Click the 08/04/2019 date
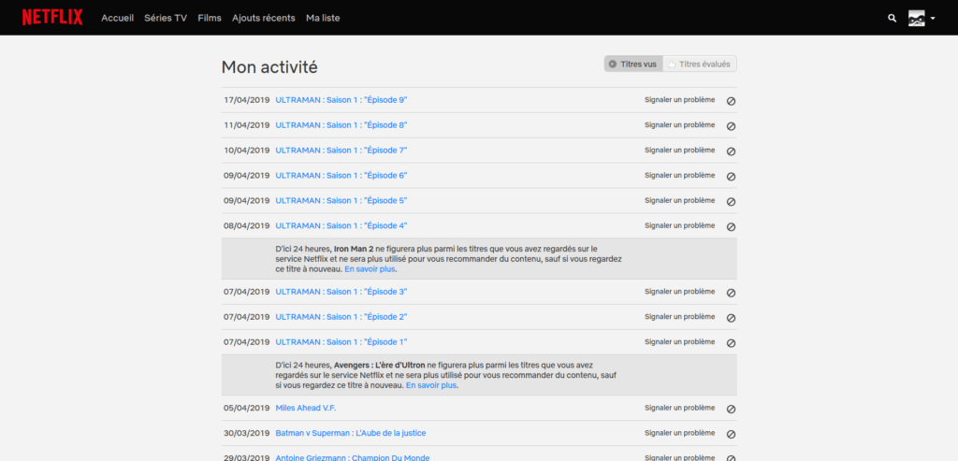958x461 pixels. 246,225
